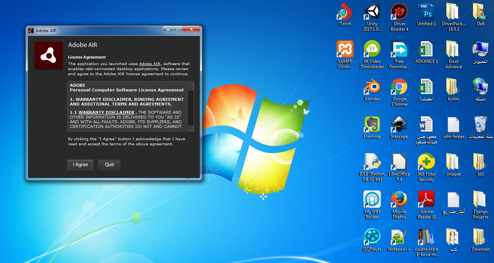
Task: Open Evernote
Action: click(372, 124)
